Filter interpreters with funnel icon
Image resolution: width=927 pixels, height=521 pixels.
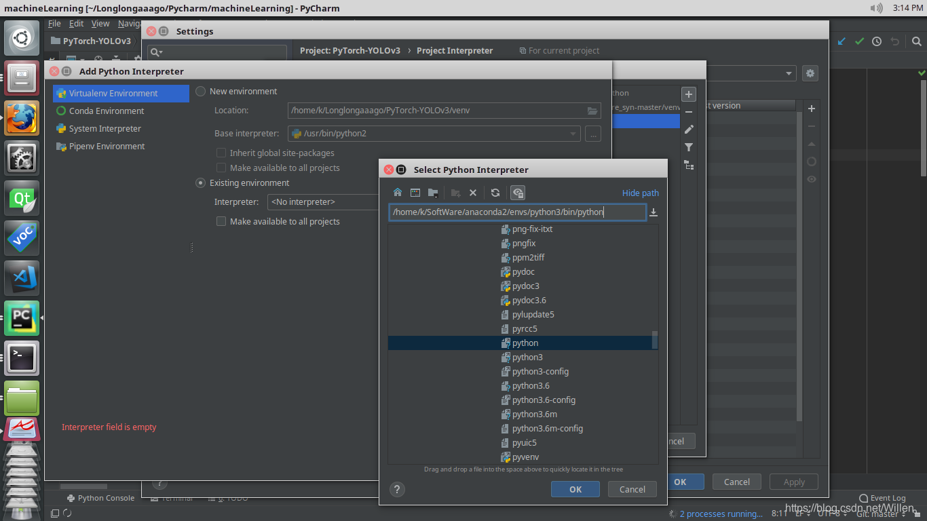[689, 147]
